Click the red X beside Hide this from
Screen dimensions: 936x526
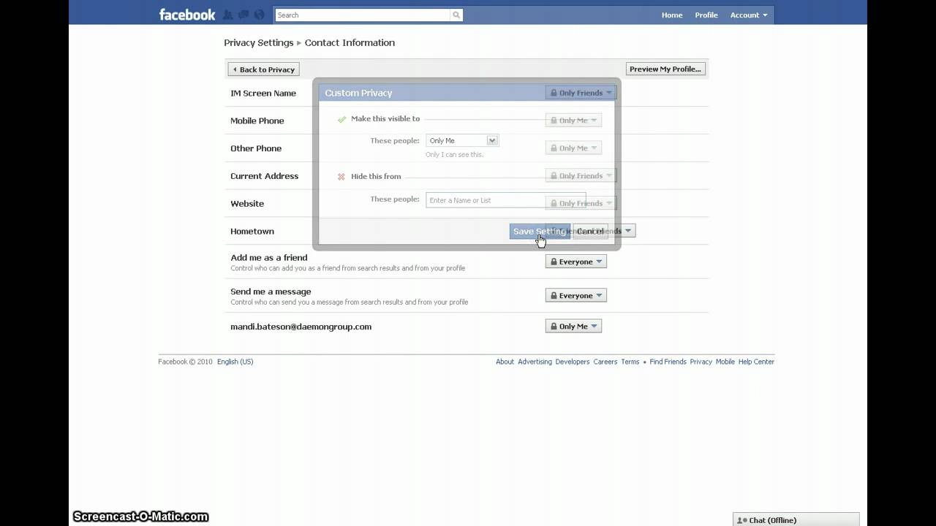[341, 177]
